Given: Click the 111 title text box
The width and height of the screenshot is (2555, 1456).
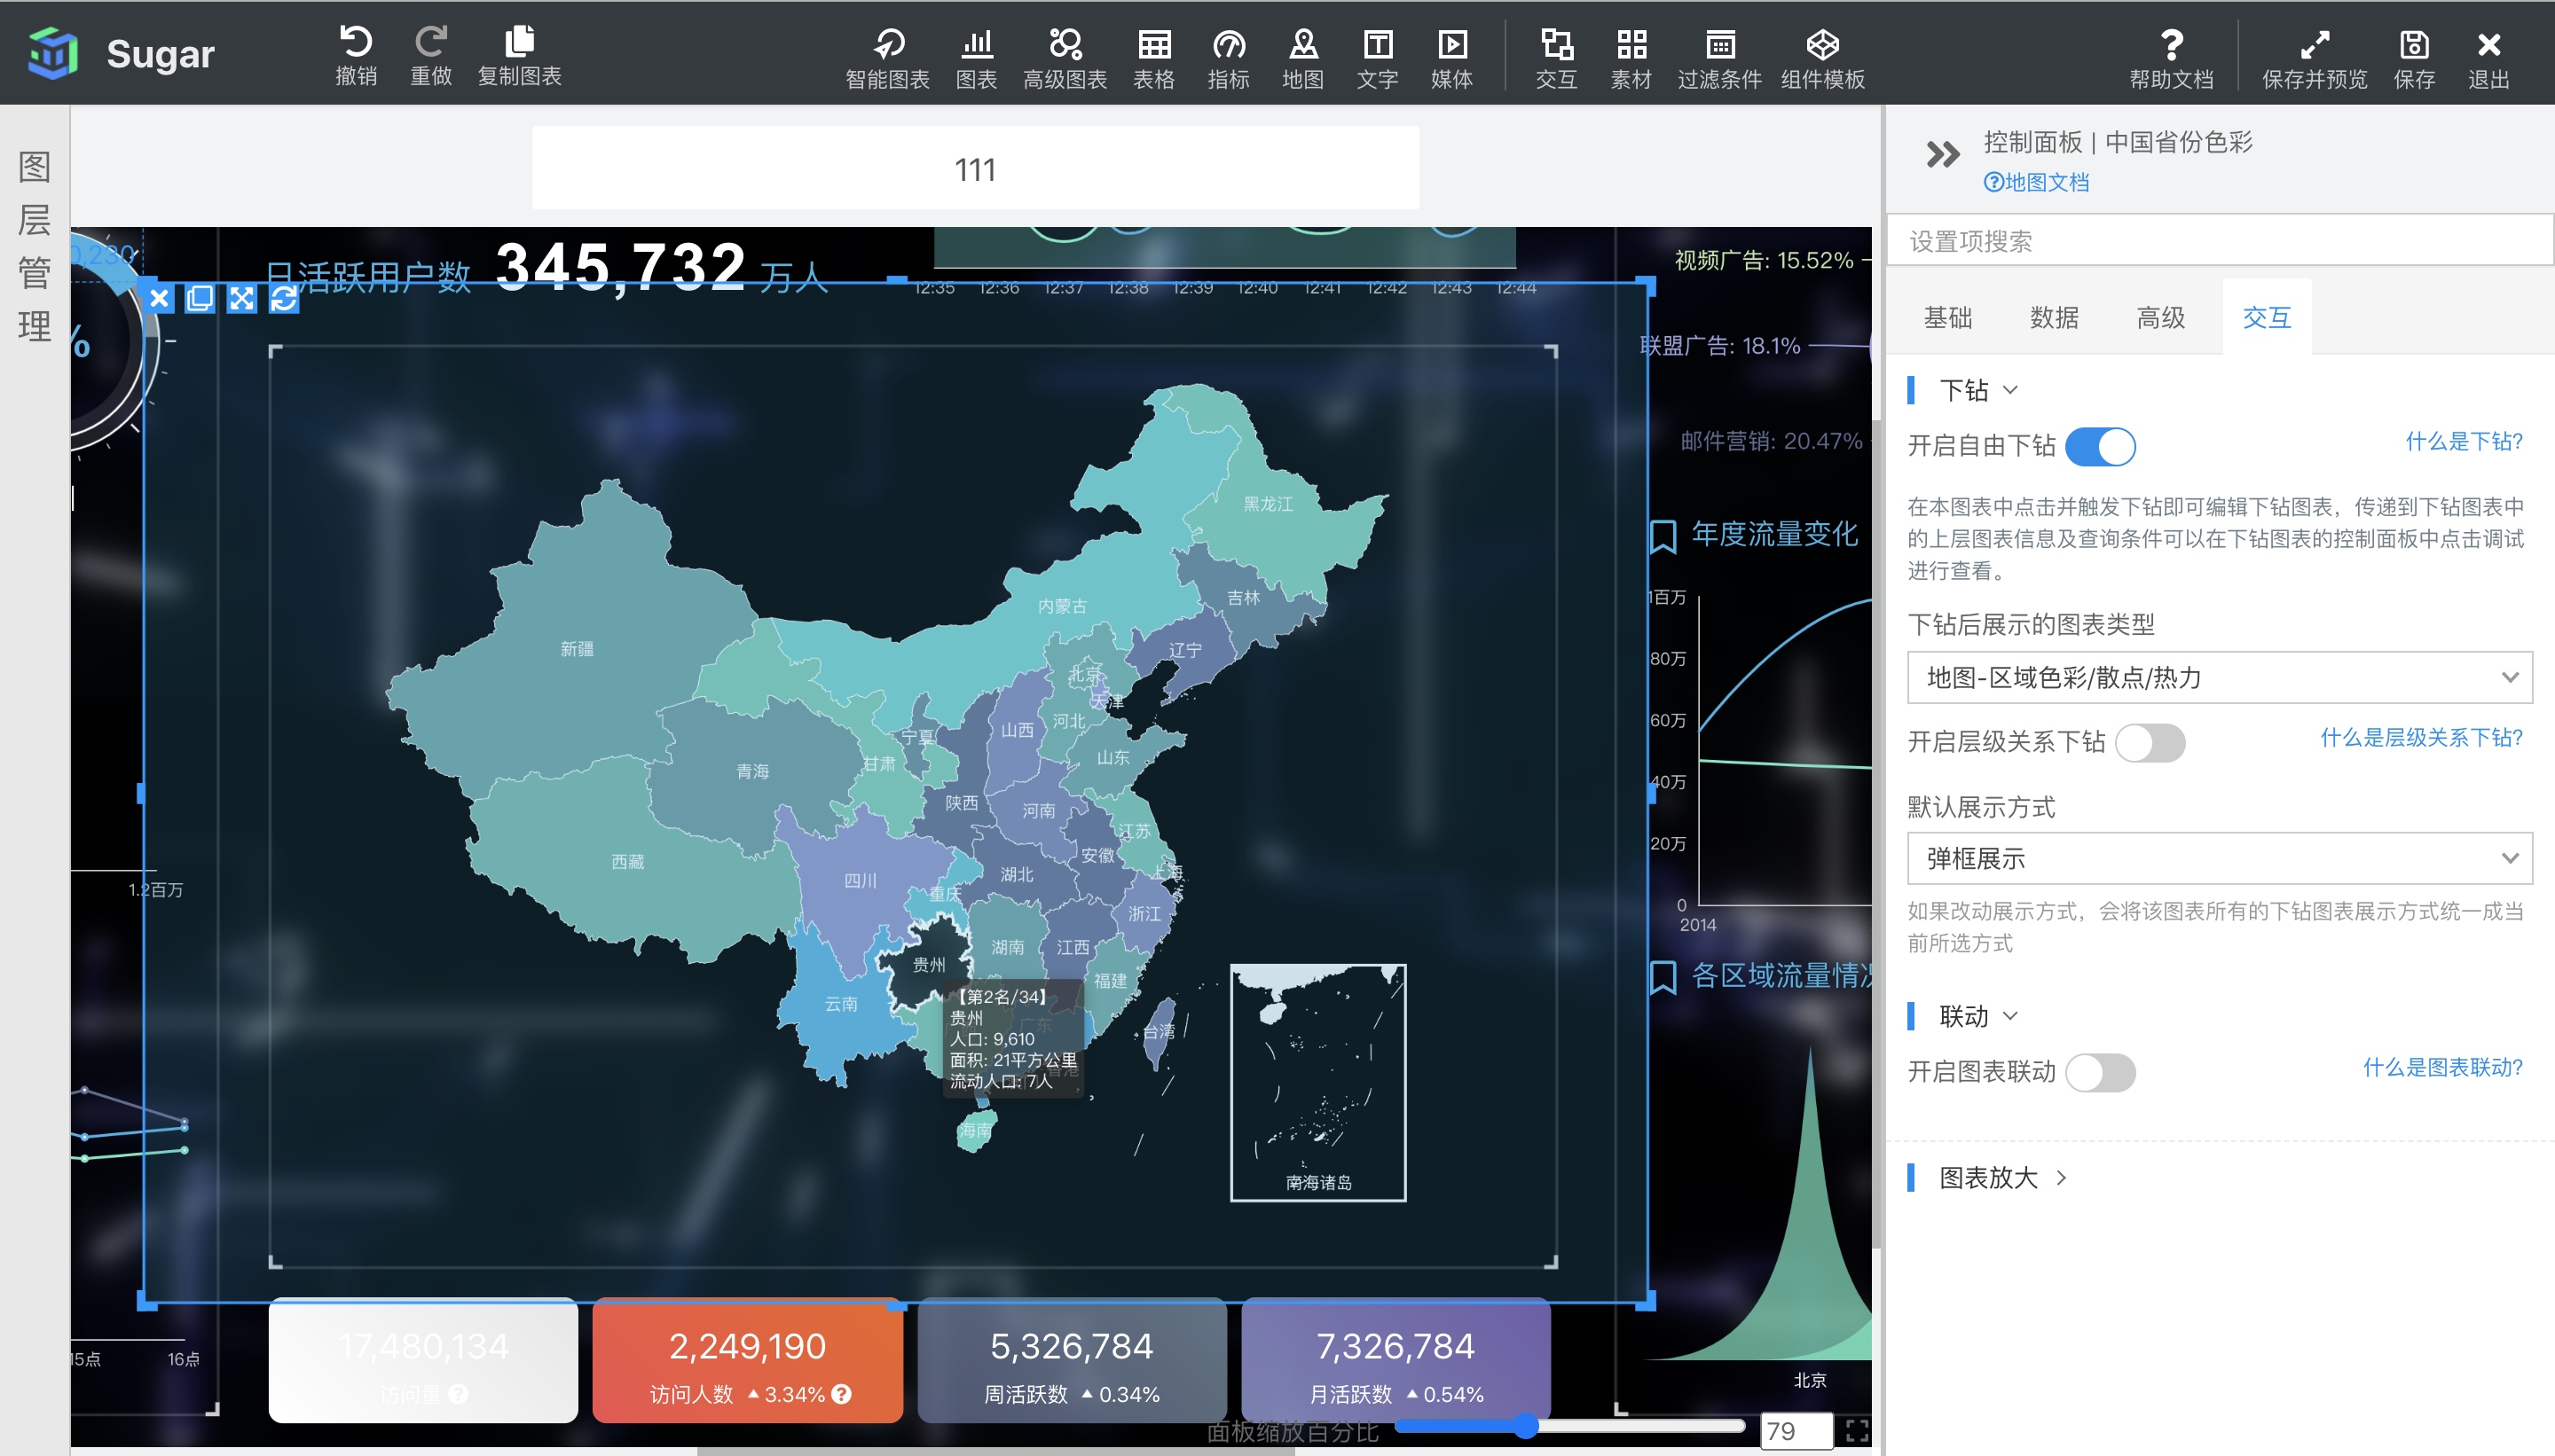Looking at the screenshot, I should pyautogui.click(x=975, y=168).
